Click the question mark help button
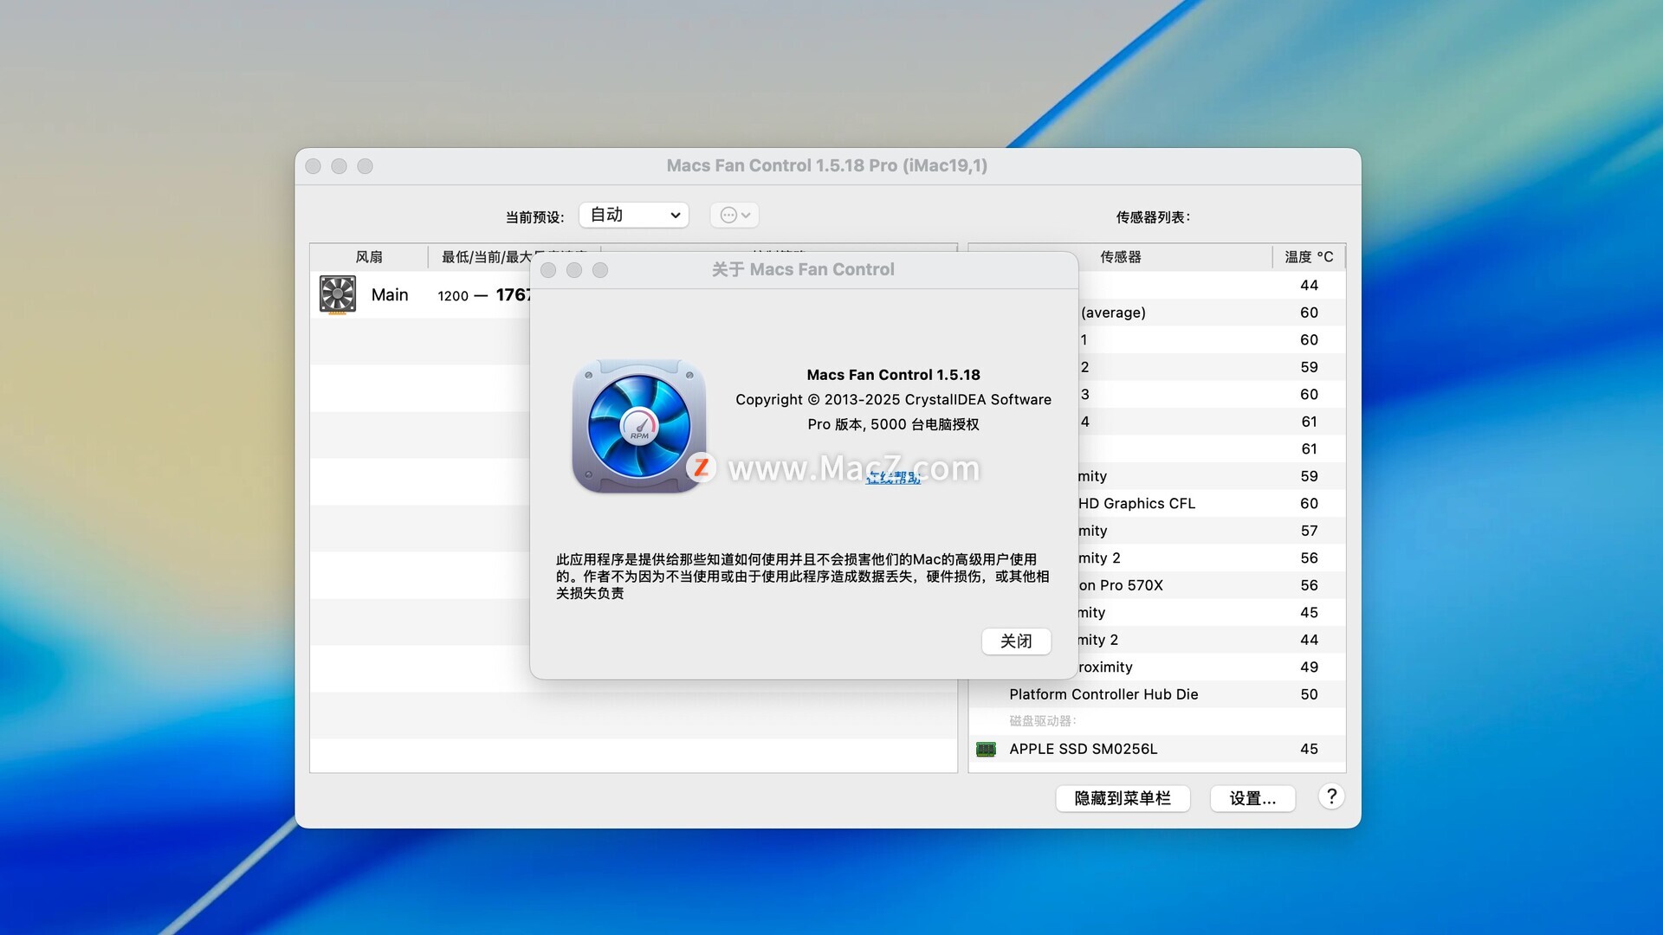The image size is (1663, 935). tap(1331, 796)
